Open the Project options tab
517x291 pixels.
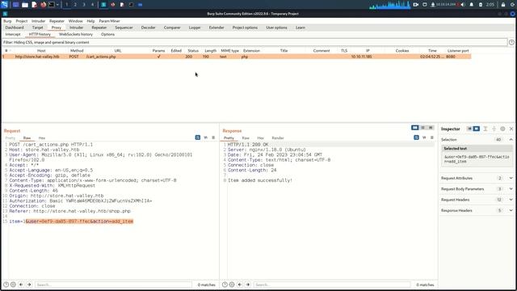pyautogui.click(x=245, y=27)
